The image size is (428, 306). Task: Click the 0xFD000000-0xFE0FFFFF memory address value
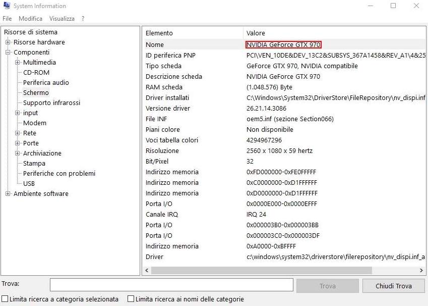tap(281, 172)
